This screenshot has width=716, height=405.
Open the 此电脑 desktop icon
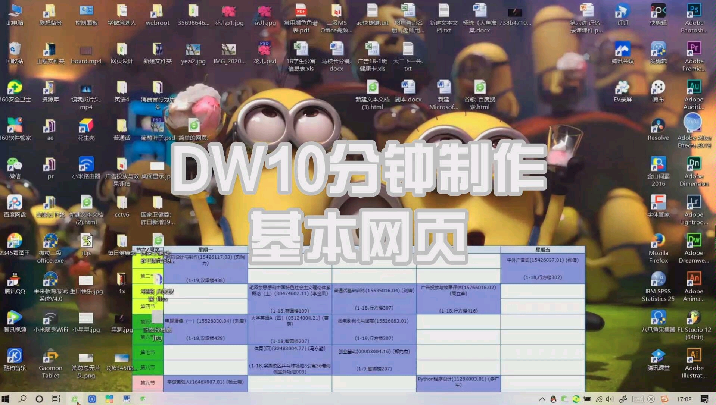(15, 15)
